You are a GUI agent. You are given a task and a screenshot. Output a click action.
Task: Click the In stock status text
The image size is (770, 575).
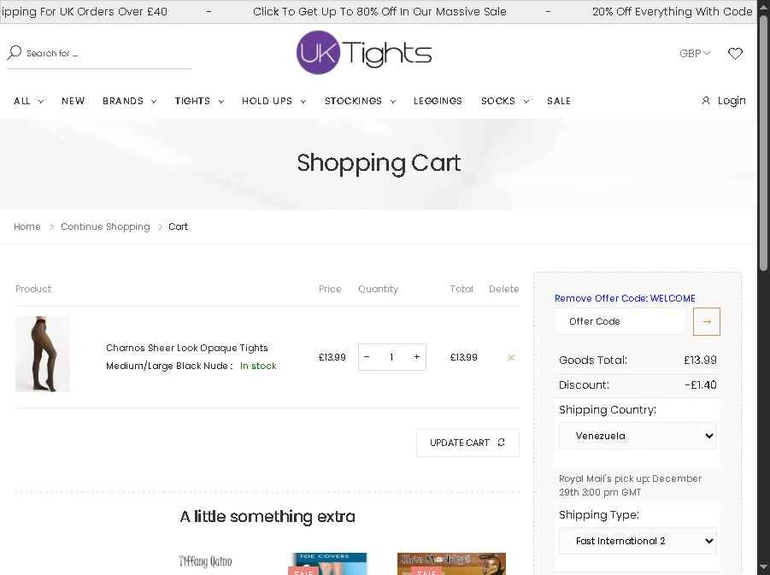coord(258,366)
